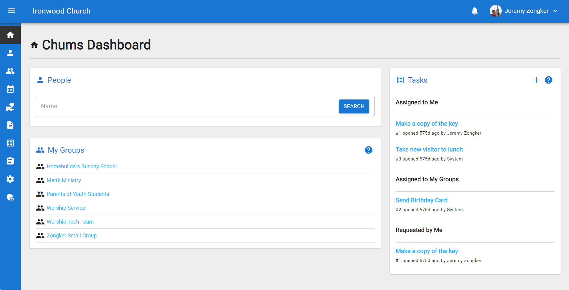Image resolution: width=569 pixels, height=290 pixels.
Task: Open Homebuilders Sunday School group
Action: 81,166
